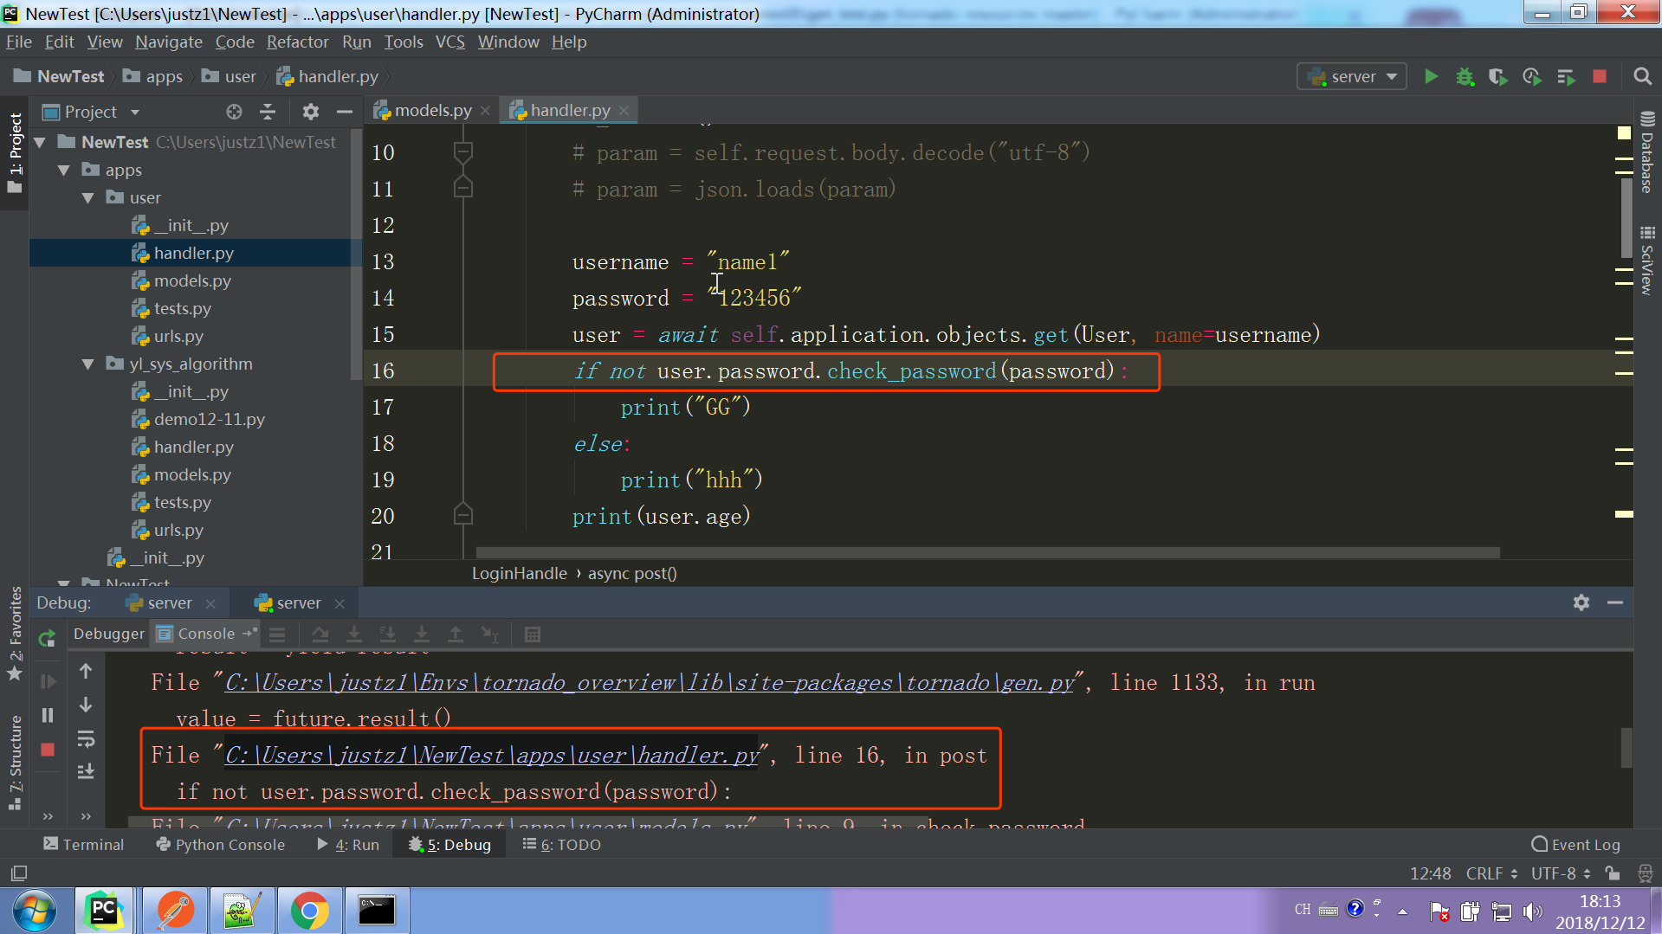Collapse the user folder

(88, 197)
